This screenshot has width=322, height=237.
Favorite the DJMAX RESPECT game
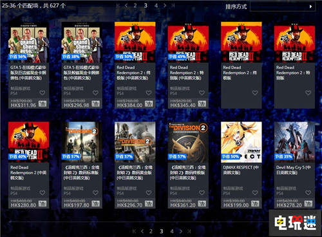[255, 192]
